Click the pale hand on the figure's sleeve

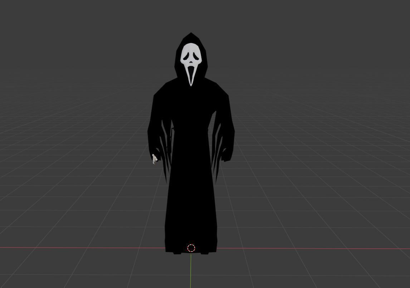point(154,159)
